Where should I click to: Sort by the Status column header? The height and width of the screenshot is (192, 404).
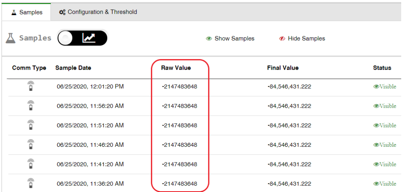[x=382, y=68]
